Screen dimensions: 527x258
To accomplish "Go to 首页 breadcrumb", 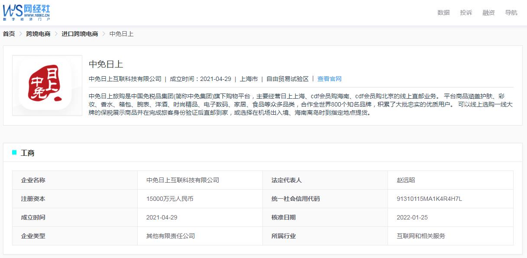I will pyautogui.click(x=9, y=34).
